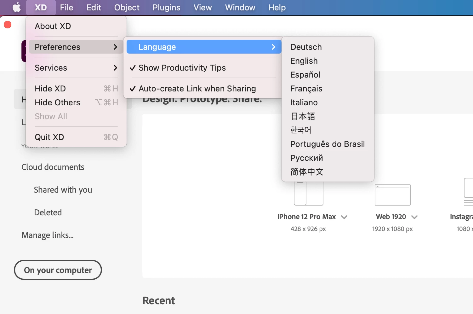
Task: Open the Plugins menu
Action: click(166, 7)
